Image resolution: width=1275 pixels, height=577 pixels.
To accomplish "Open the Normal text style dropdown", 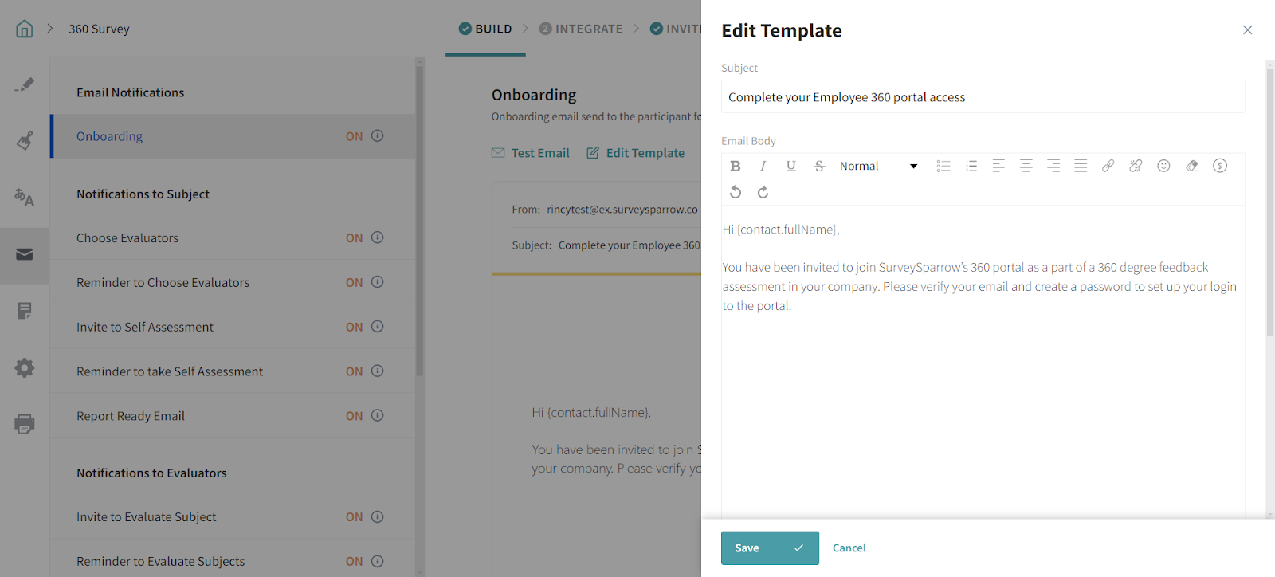I will (x=878, y=166).
